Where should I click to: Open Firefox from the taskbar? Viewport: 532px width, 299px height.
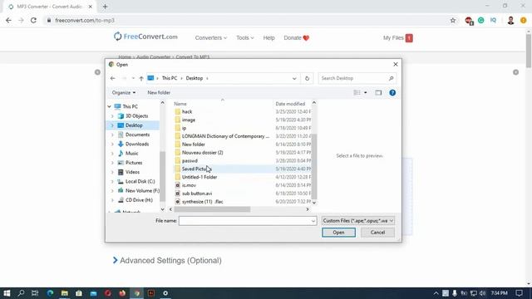[x=122, y=293]
